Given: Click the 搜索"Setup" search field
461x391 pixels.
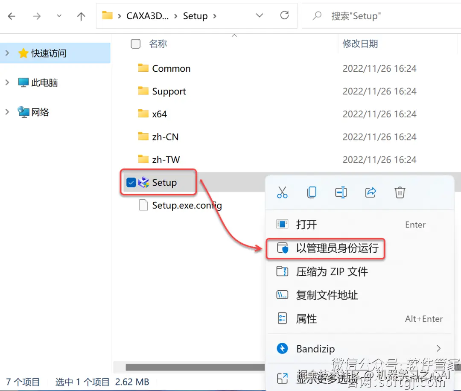Looking at the screenshot, I should pyautogui.click(x=382, y=16).
